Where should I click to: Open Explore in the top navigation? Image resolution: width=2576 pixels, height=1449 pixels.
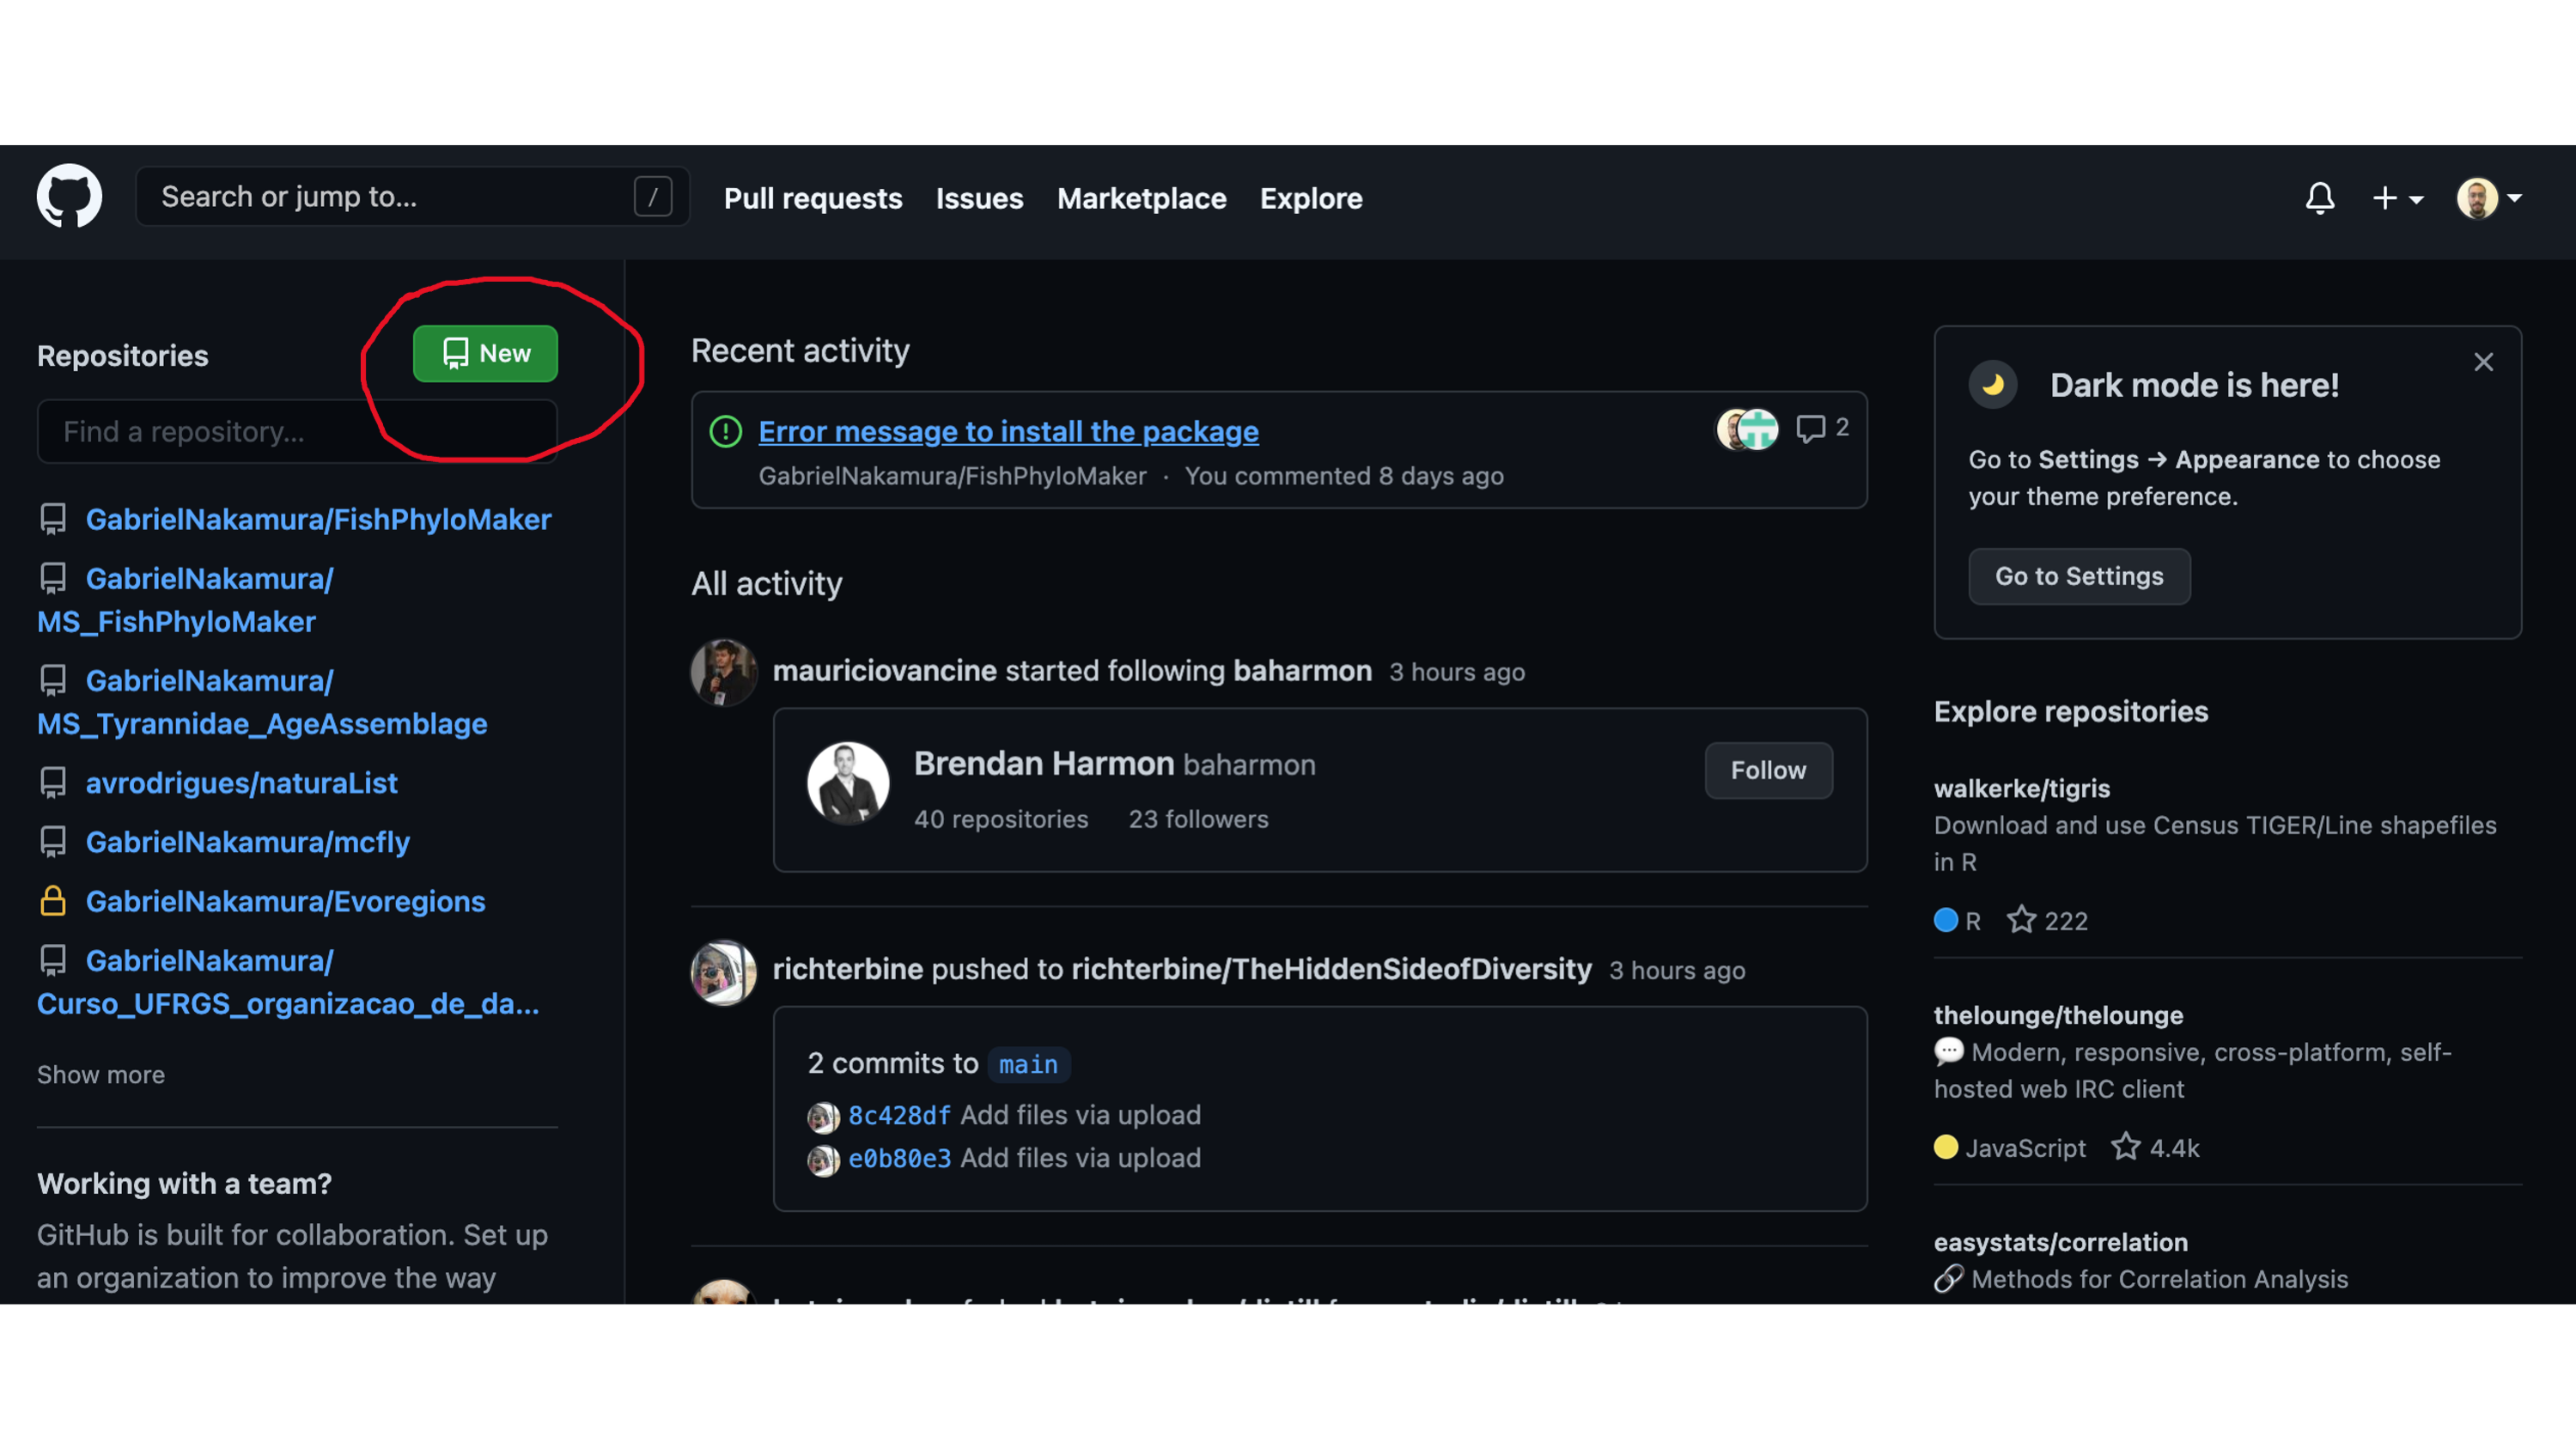coord(1311,198)
